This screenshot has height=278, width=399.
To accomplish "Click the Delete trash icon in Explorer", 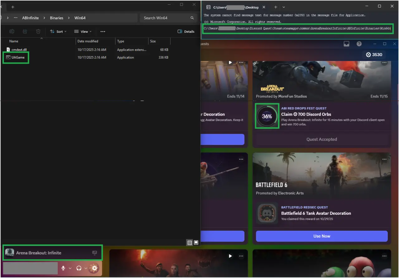I will pyautogui.click(x=38, y=31).
